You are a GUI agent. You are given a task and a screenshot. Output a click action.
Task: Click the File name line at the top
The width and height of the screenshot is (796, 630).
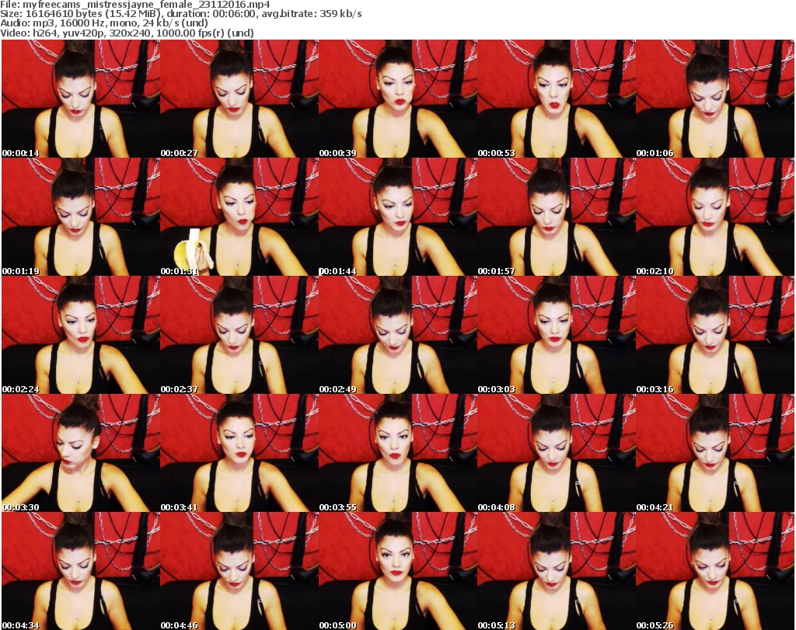pyautogui.click(x=135, y=5)
